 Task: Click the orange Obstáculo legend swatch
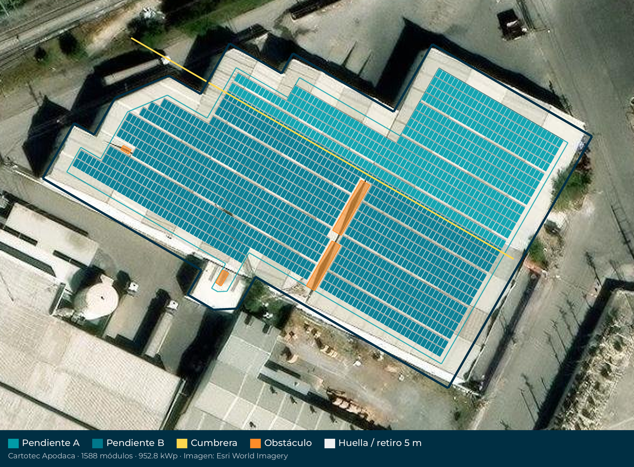255,443
